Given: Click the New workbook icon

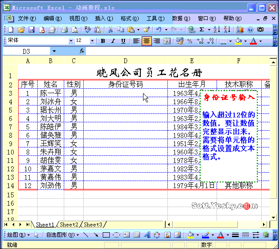Looking at the screenshot, I should click(11, 30).
